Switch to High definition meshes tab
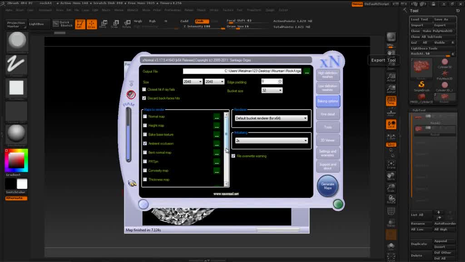465x262 pixels. 328,75
